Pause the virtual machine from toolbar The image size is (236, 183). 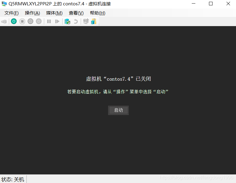[49, 21]
